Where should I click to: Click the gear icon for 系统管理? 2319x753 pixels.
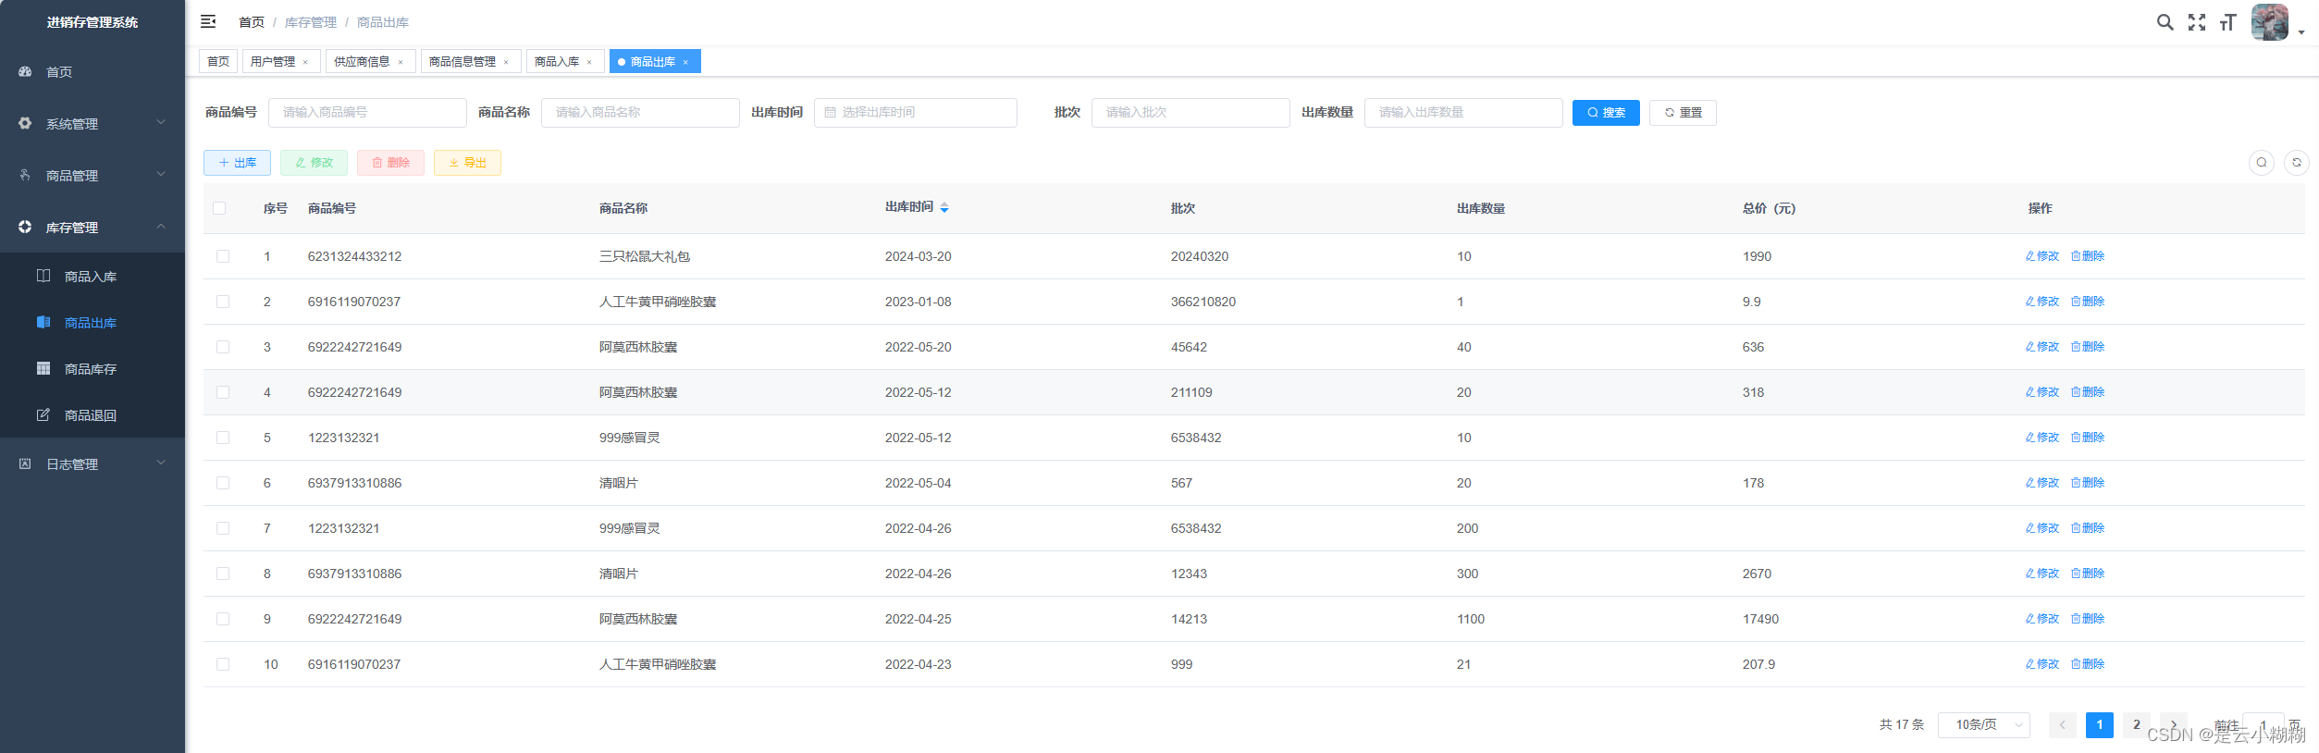point(25,123)
